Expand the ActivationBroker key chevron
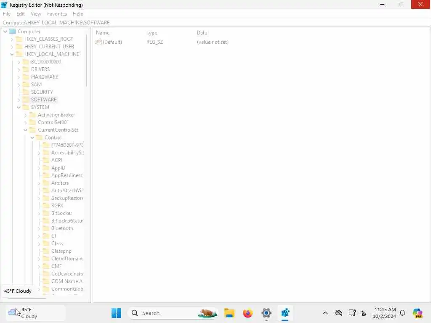The width and height of the screenshot is (431, 323). [x=25, y=115]
